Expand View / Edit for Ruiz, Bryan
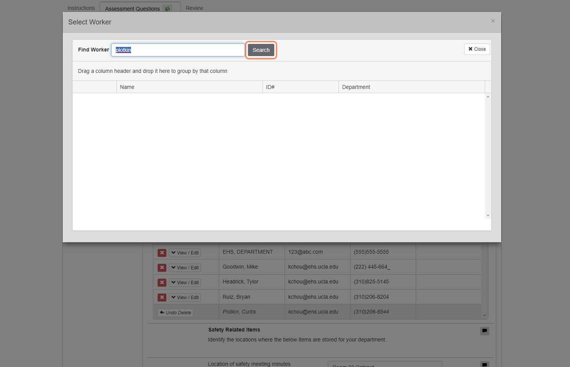 pos(185,297)
